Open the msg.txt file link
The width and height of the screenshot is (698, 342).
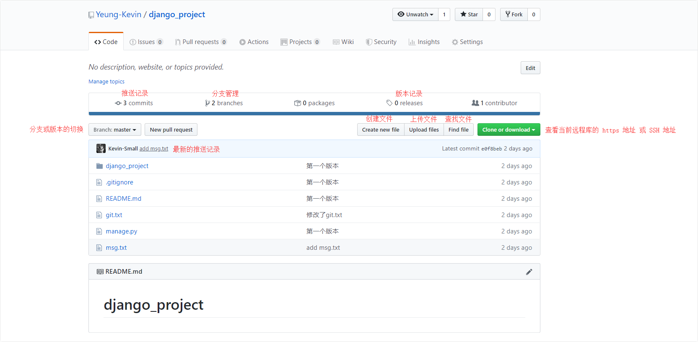pos(116,248)
